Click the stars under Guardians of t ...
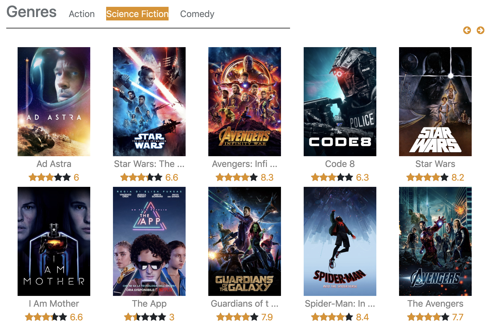This screenshot has width=491, height=326. (237, 317)
